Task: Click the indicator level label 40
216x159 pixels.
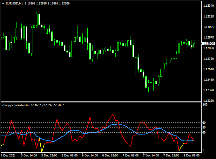Action: [204, 133]
